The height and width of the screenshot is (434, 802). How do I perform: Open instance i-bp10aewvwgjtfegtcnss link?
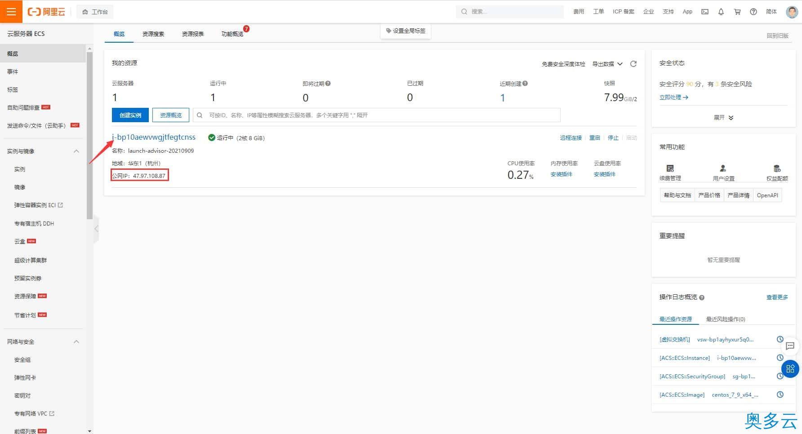point(154,137)
